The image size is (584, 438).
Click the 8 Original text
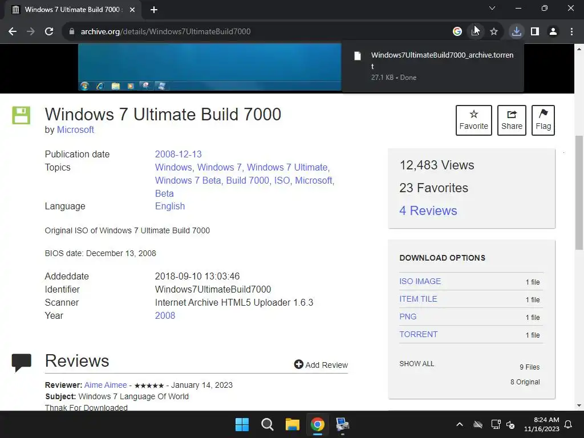525,382
